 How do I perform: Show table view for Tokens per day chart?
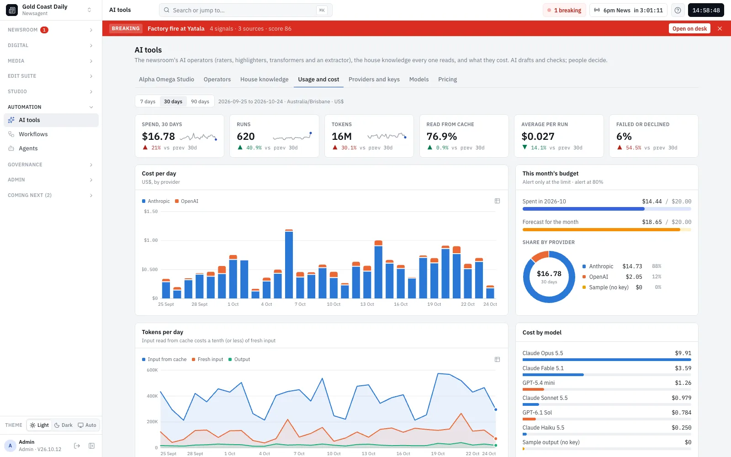tap(497, 359)
